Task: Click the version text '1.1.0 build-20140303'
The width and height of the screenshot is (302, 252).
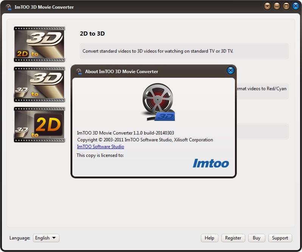Action: pyautogui.click(x=154, y=133)
